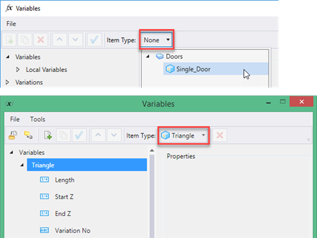Click the vertical scrollbar track in tree panel
This screenshot has height=238, width=317.
coord(152,196)
